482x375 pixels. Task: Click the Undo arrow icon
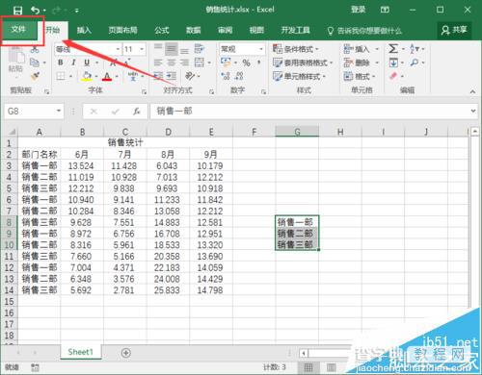36,11
